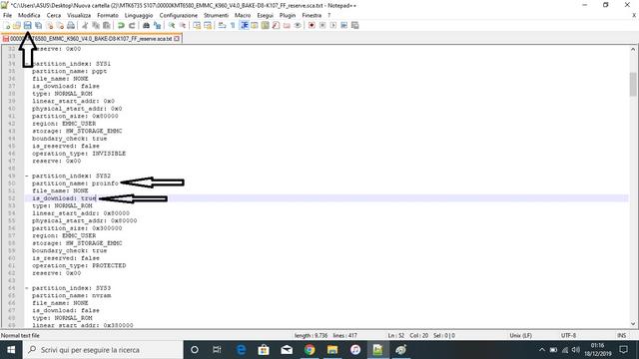The image size is (639, 359).
Task: Toggle synchronized horizontal scrolling
Action: [208, 25]
